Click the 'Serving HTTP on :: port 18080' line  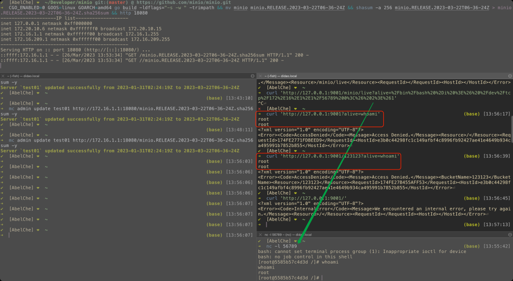[75, 50]
